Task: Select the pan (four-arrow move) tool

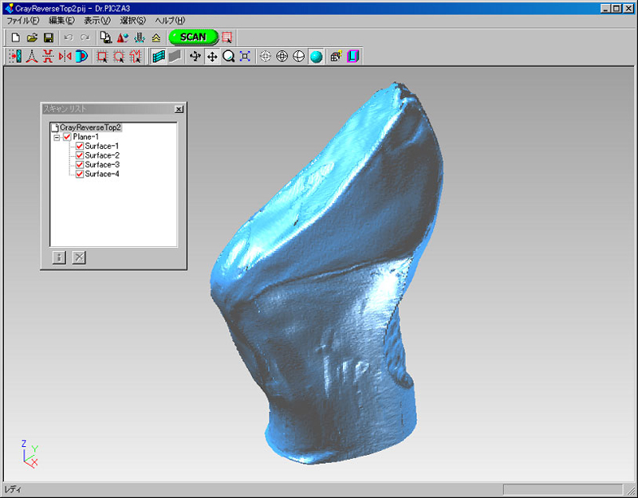Action: [x=212, y=57]
